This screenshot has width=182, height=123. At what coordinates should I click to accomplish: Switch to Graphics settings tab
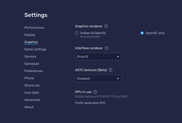[31, 42]
